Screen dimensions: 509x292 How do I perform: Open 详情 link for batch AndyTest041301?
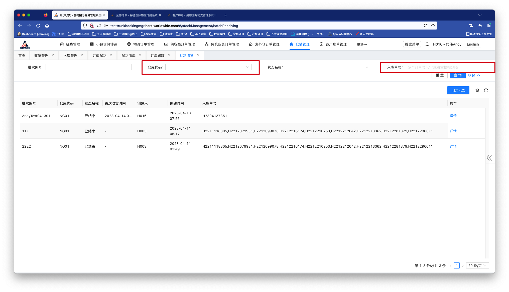point(453,116)
